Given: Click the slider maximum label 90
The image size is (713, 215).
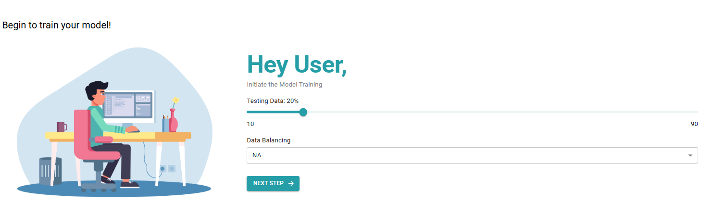Looking at the screenshot, I should click(694, 124).
